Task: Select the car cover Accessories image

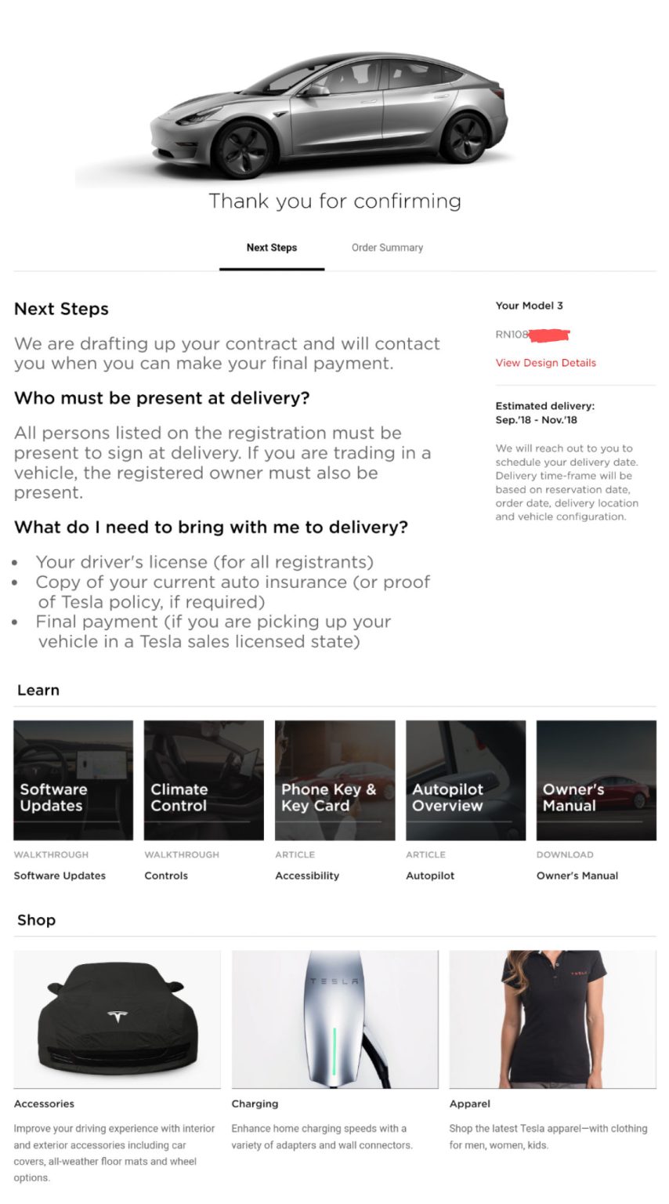Action: (117, 1019)
